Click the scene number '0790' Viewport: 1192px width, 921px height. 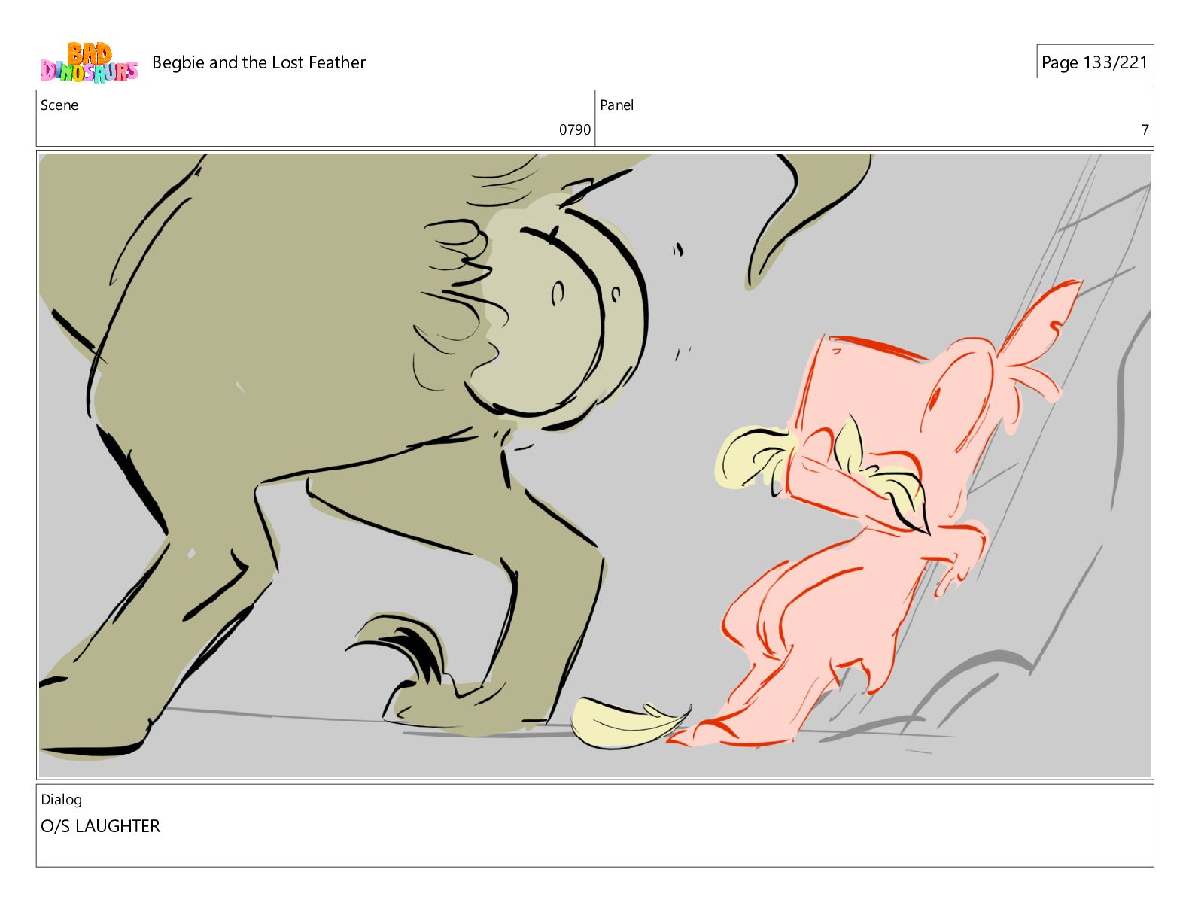pyautogui.click(x=574, y=130)
